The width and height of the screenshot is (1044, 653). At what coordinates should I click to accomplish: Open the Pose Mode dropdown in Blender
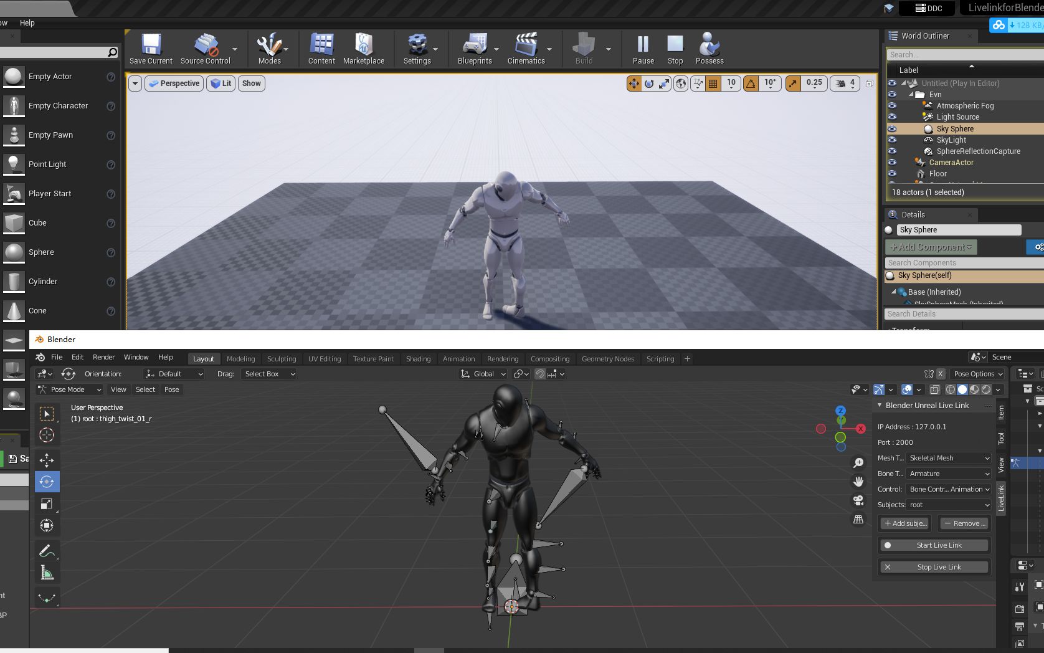coord(69,389)
